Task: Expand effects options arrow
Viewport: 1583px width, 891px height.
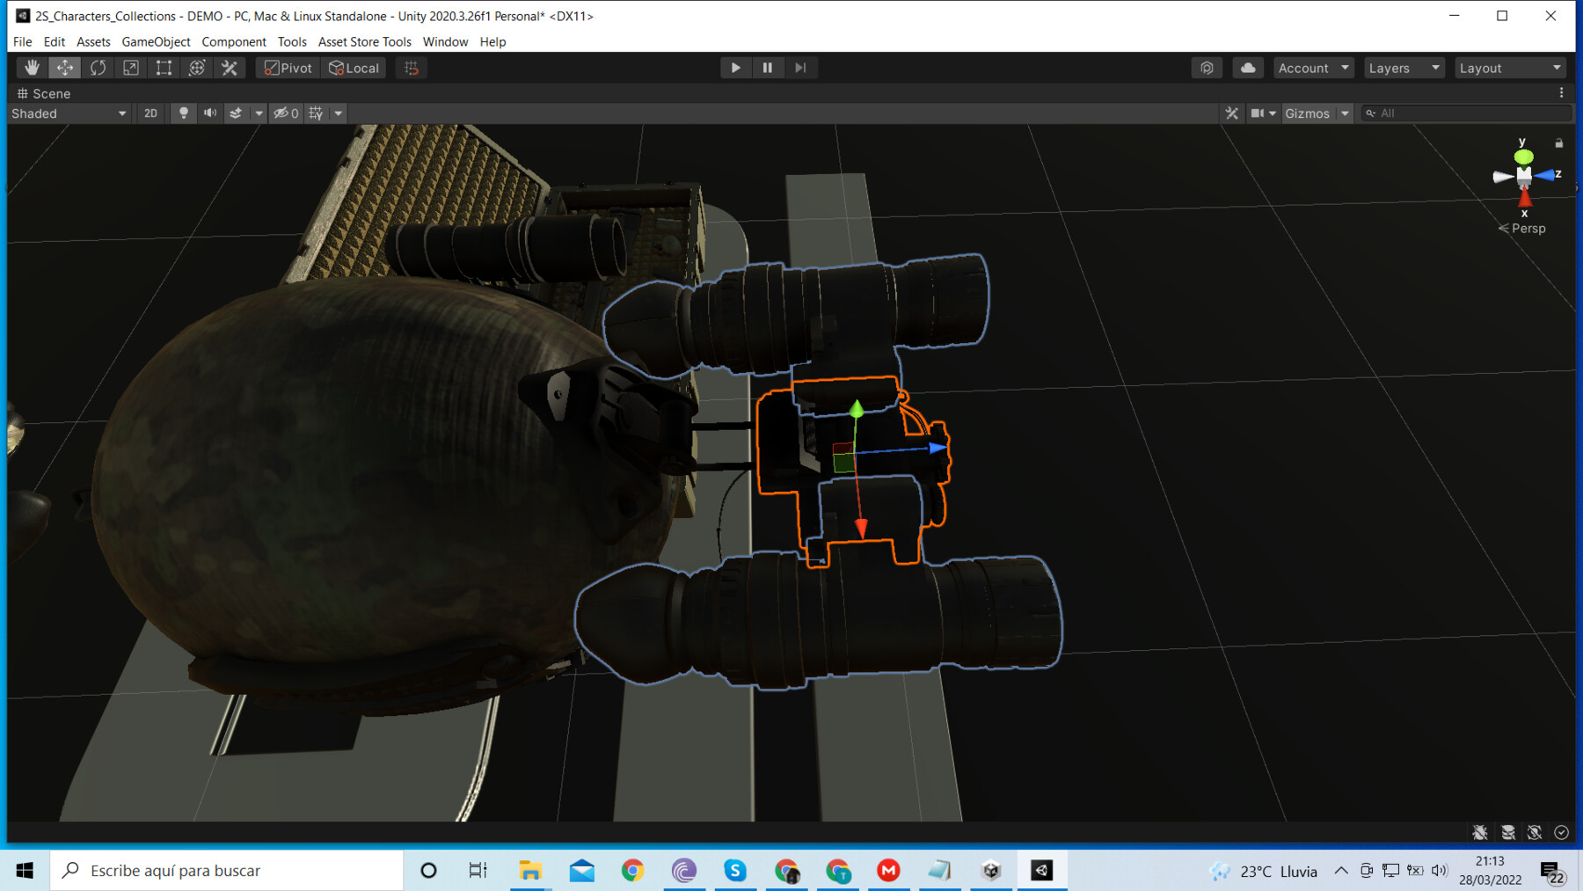Action: 259,113
